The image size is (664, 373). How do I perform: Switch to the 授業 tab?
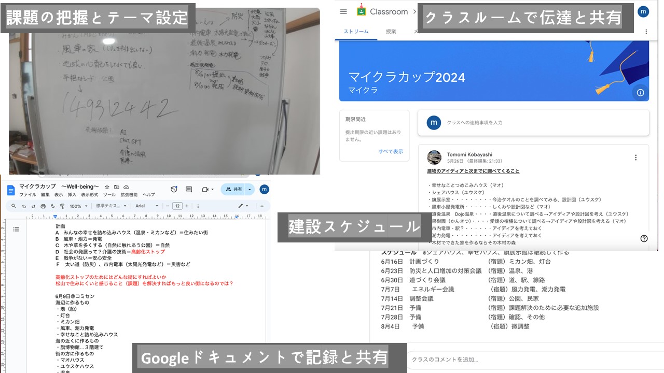(391, 32)
